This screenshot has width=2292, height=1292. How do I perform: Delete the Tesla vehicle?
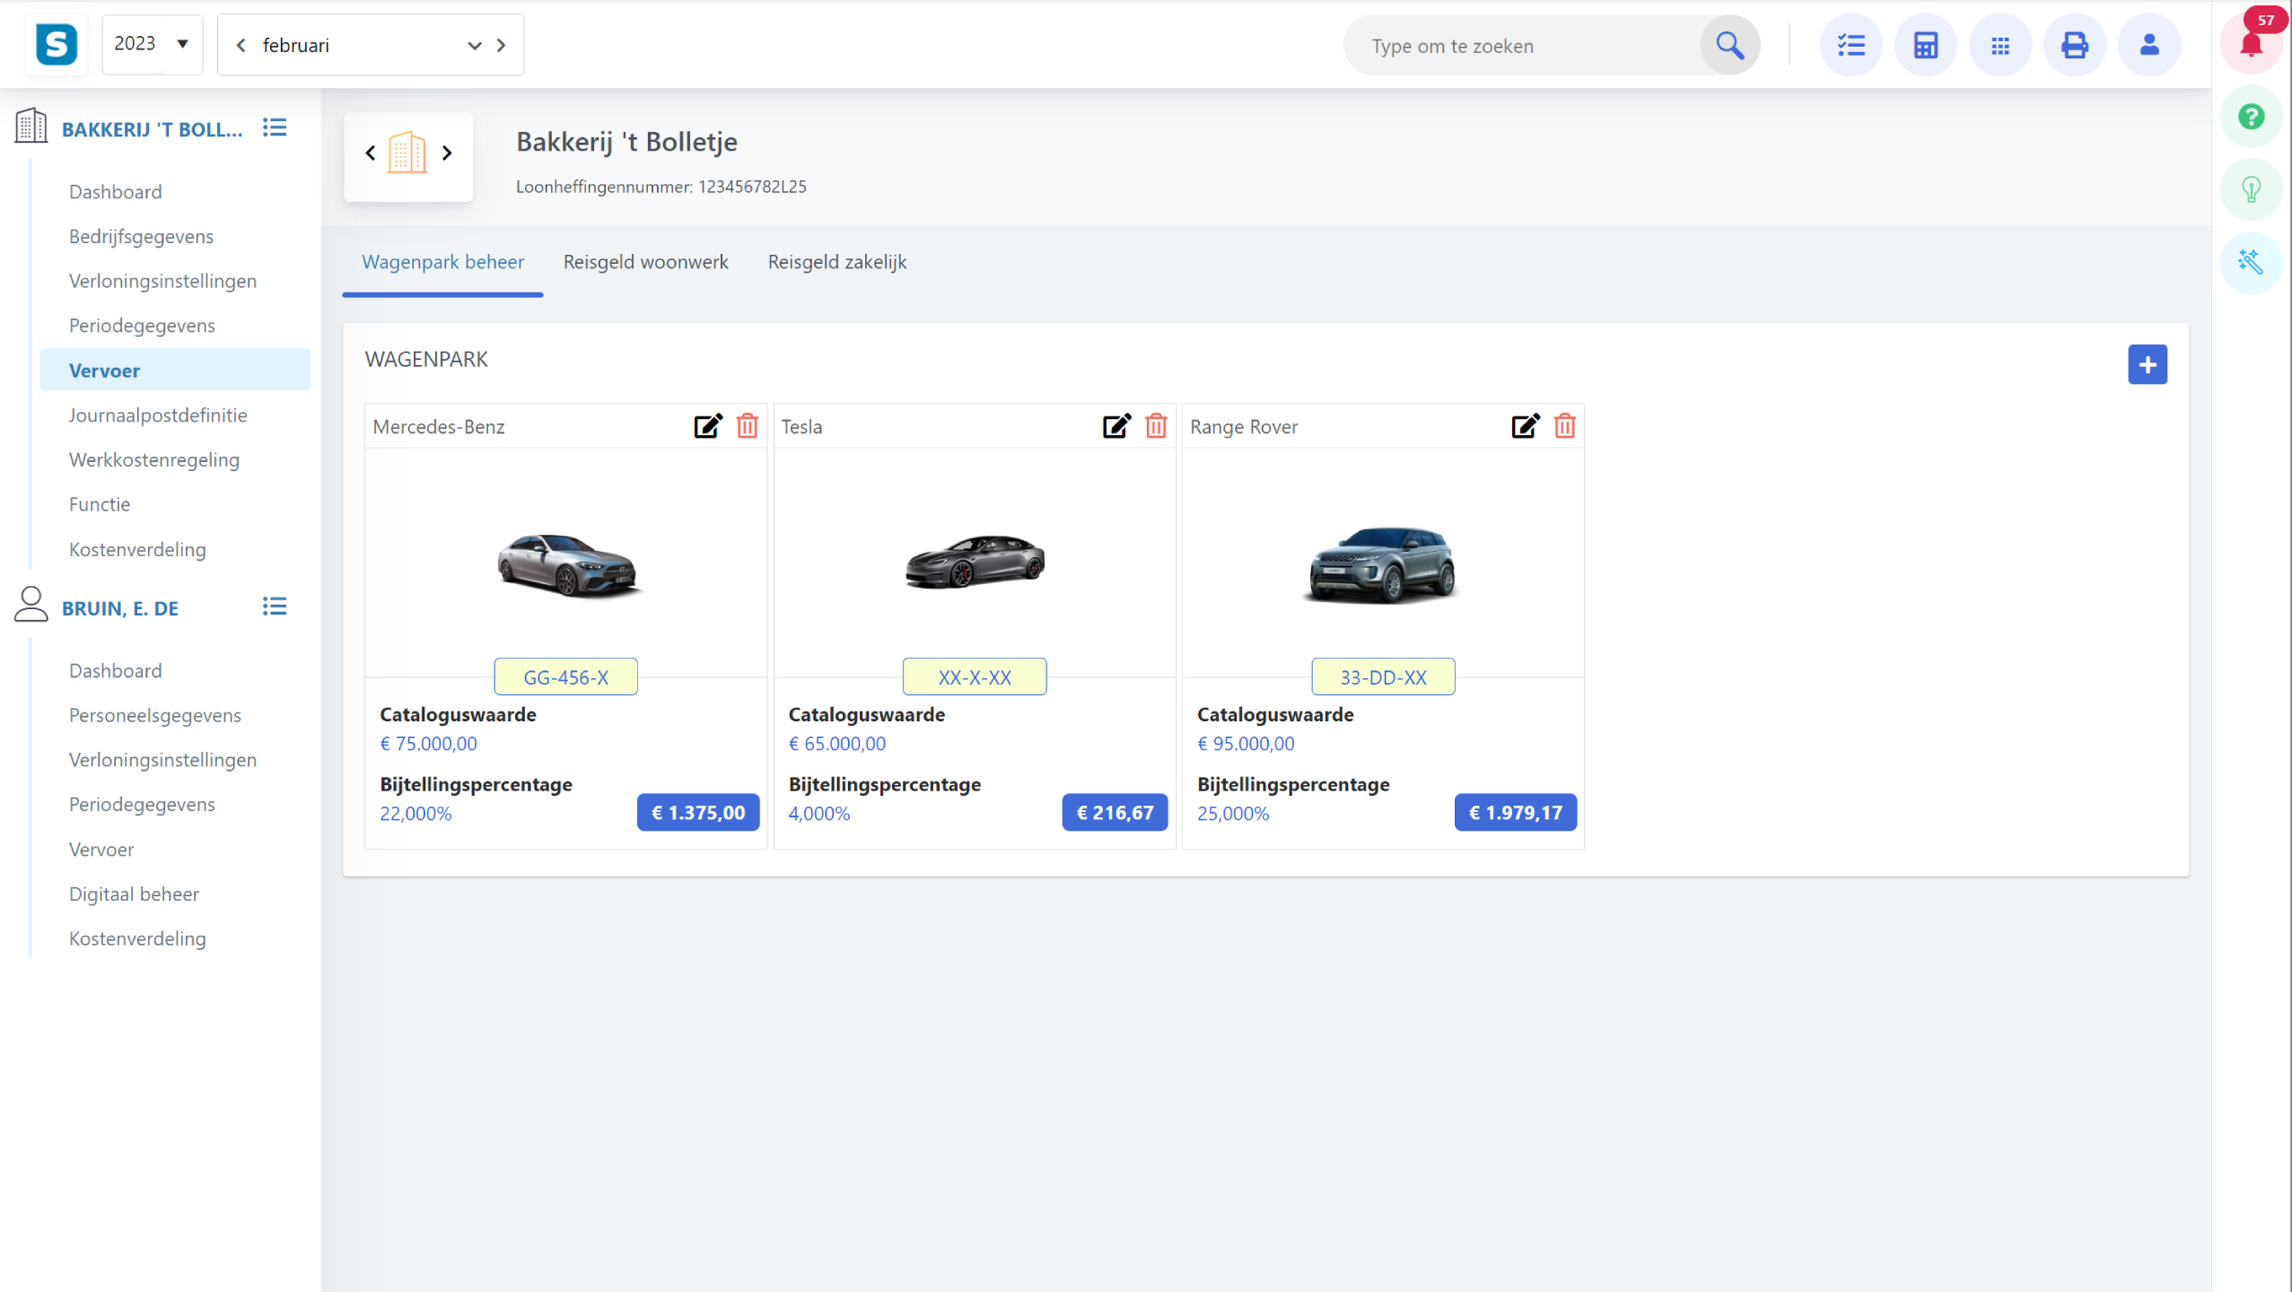point(1156,426)
